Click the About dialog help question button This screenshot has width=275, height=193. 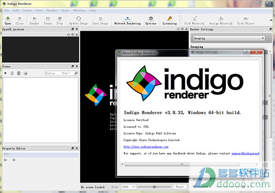pyautogui.click(x=247, y=52)
